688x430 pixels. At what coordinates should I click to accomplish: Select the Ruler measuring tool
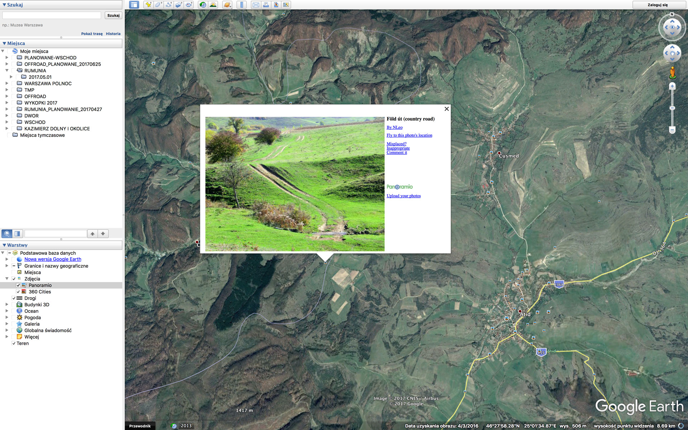[x=242, y=5]
